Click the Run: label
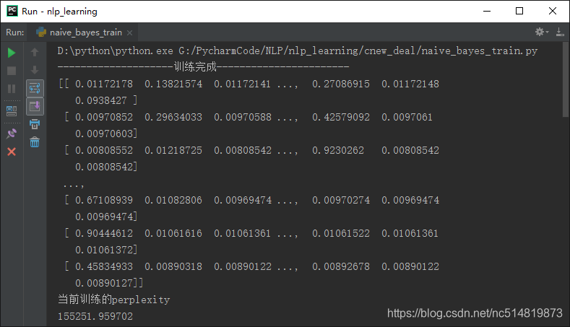Image resolution: width=570 pixels, height=327 pixels. coord(15,32)
